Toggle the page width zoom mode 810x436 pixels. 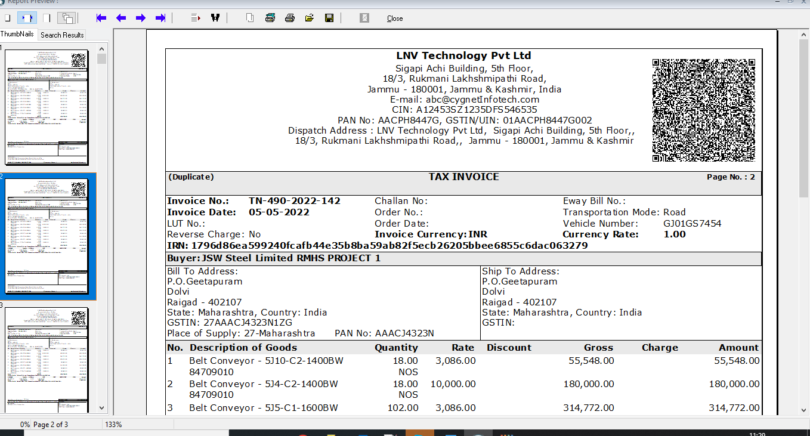[26, 18]
